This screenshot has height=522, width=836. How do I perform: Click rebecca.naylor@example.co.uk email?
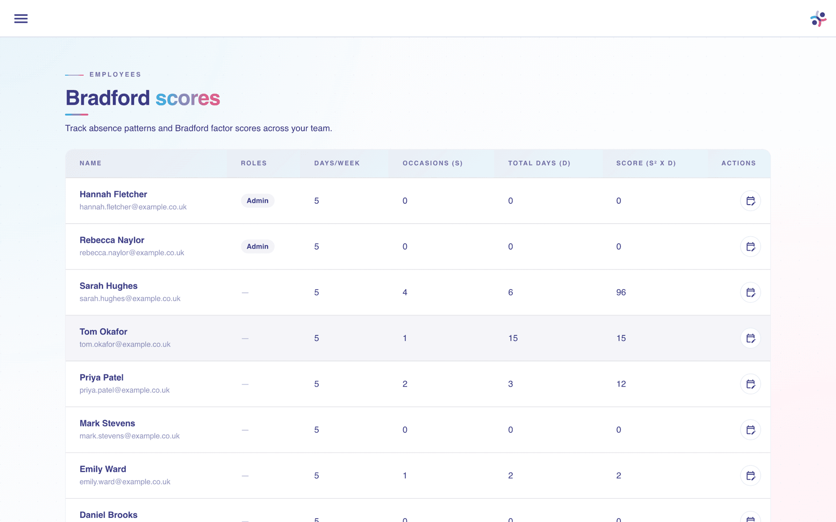coord(132,253)
